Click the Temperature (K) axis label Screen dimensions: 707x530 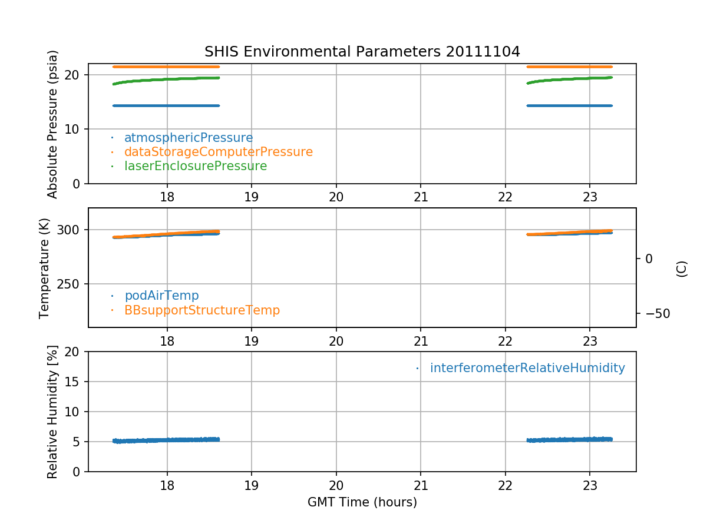45,267
